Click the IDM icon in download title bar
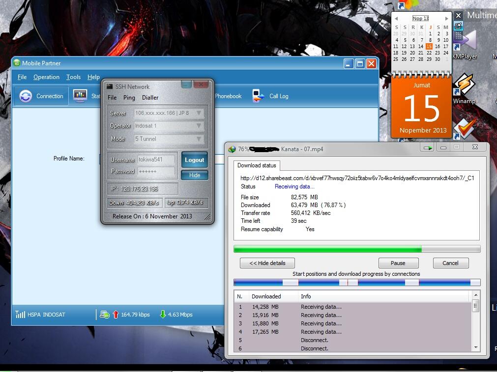The image size is (497, 372). (x=232, y=149)
